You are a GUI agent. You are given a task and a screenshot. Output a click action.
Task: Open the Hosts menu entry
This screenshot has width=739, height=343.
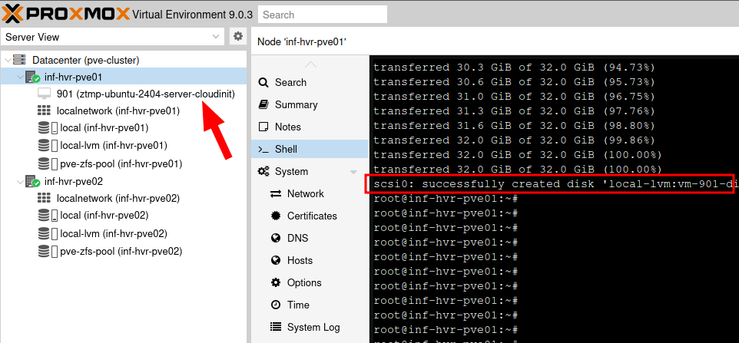pyautogui.click(x=310, y=260)
